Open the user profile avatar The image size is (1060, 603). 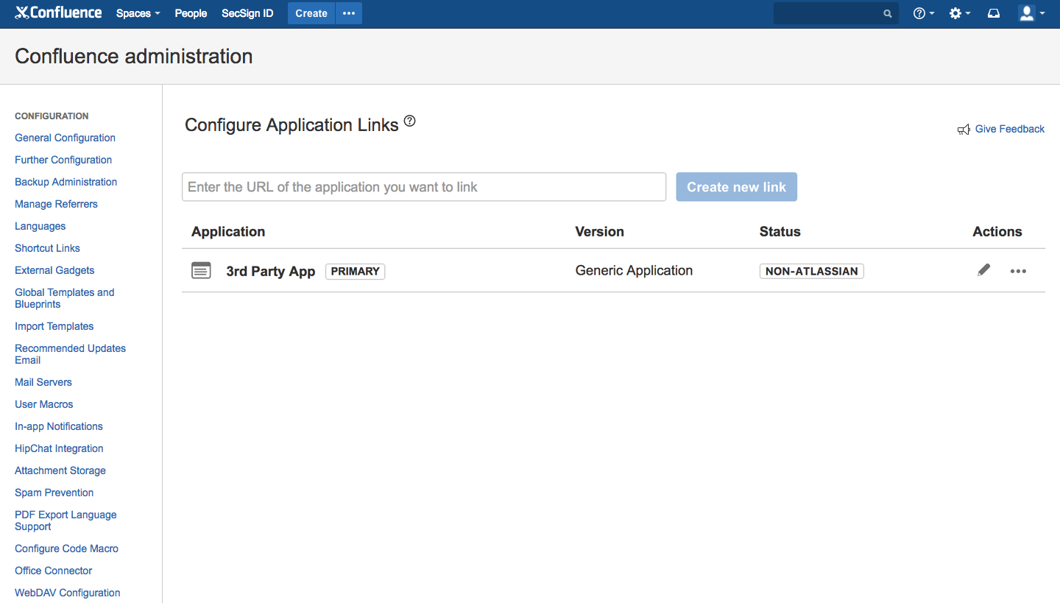tap(1027, 13)
